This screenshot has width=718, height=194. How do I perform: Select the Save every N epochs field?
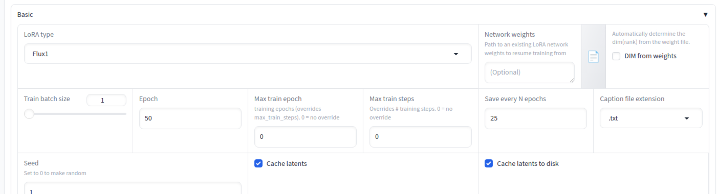pos(536,118)
